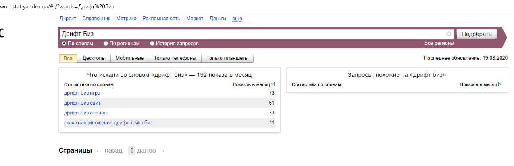Open the Маркет link
514x166 pixels.
pyautogui.click(x=194, y=19)
